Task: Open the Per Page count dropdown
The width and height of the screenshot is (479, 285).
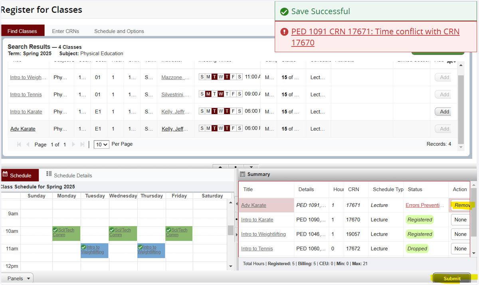Action: pos(101,144)
